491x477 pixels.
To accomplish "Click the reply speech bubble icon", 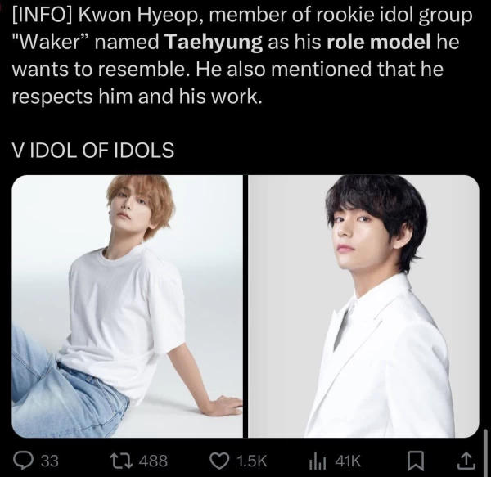I will [24, 461].
